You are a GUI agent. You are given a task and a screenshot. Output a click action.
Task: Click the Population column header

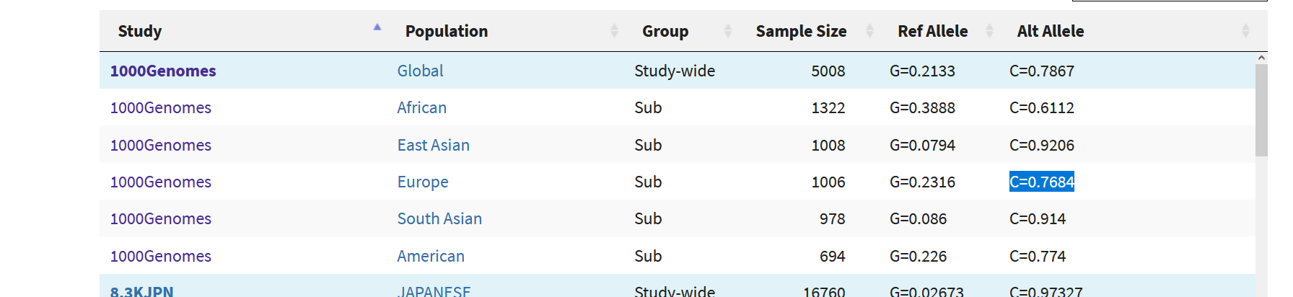pos(505,31)
